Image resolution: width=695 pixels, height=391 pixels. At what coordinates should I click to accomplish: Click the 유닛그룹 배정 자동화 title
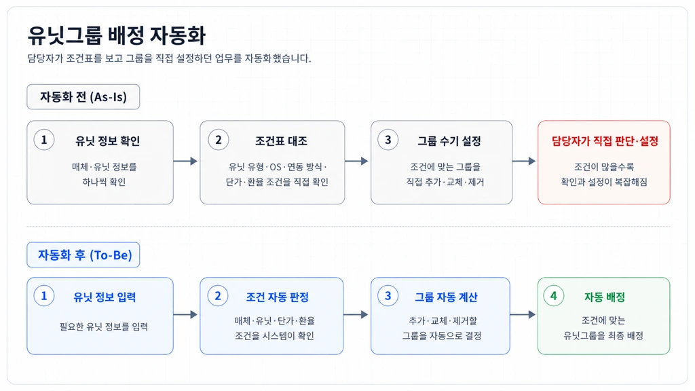point(117,35)
